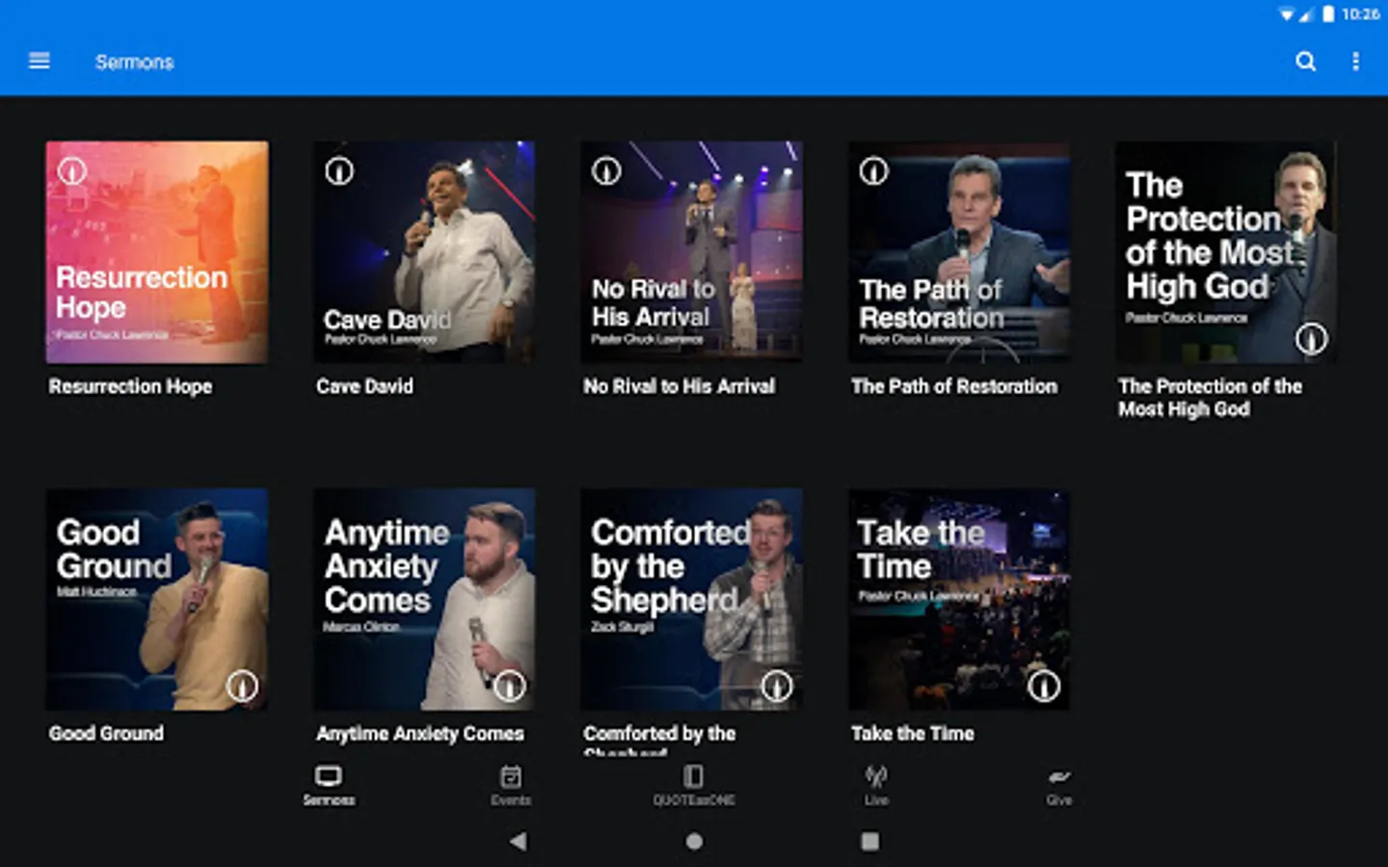Image resolution: width=1388 pixels, height=867 pixels.
Task: Click the 'Resurrection Hope' caption below its card
Action: (x=130, y=386)
